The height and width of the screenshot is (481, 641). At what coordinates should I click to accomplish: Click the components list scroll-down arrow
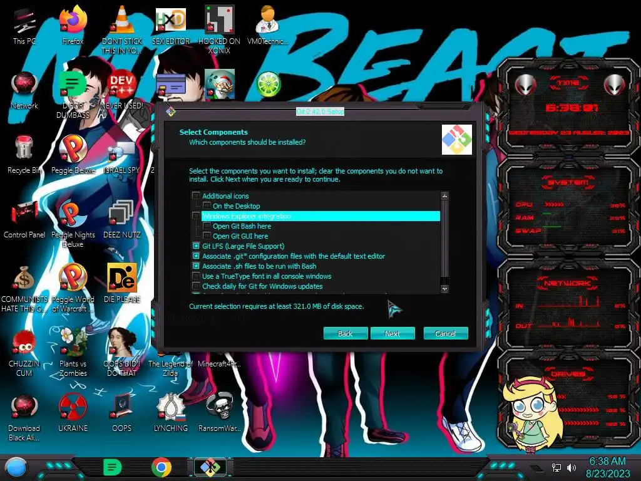click(x=445, y=289)
